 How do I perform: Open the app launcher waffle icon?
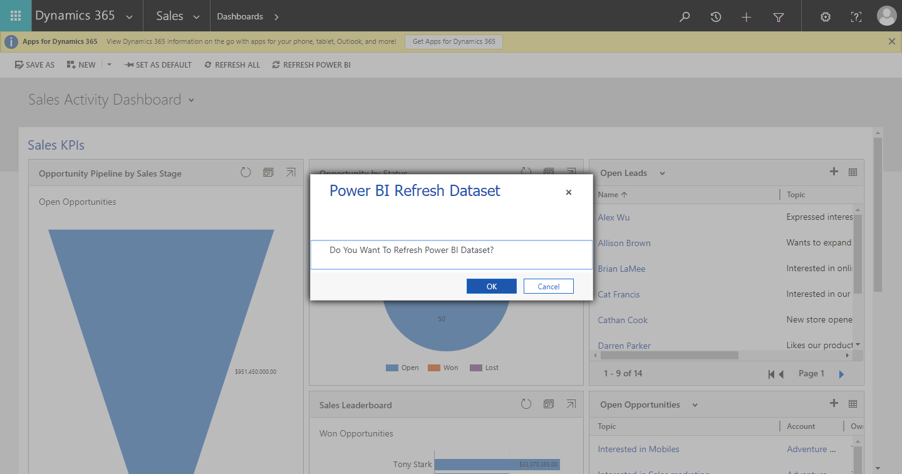coord(16,16)
